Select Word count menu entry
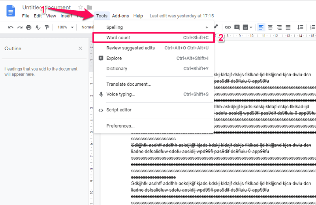The image size is (316, 205). [x=154, y=38]
